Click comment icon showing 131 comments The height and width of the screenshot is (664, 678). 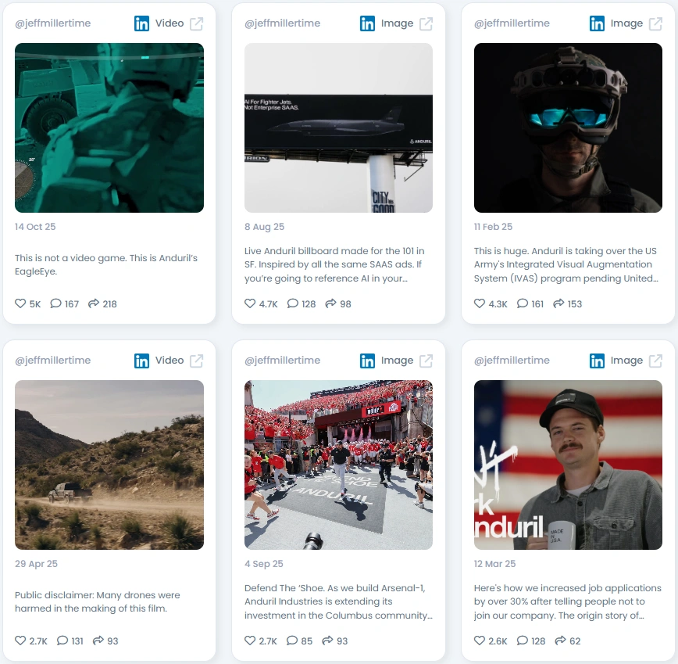(x=62, y=641)
